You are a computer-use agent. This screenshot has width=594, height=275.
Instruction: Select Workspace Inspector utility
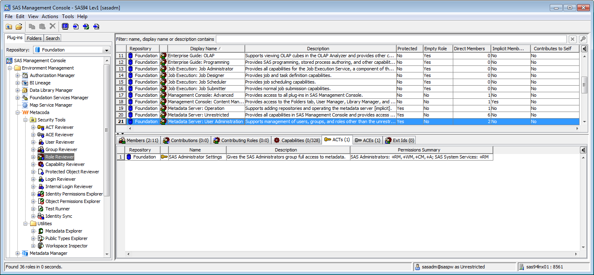point(66,246)
